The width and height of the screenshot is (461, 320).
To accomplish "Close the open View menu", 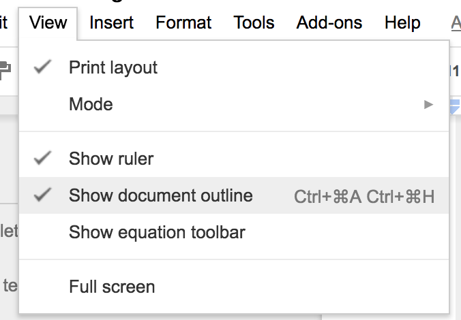I will click(x=48, y=22).
